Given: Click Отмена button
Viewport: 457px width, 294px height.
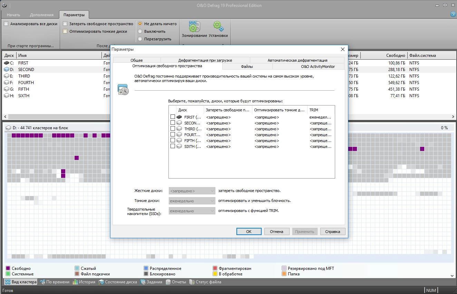Looking at the screenshot, I should (x=276, y=232).
